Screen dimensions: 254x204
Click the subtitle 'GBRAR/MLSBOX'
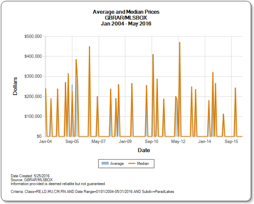click(126, 18)
